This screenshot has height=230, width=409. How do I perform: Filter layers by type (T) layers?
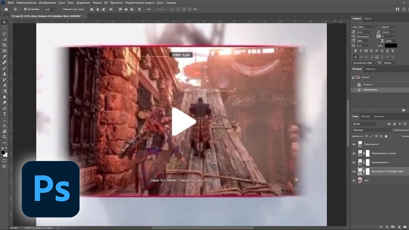[x=400, y=124]
